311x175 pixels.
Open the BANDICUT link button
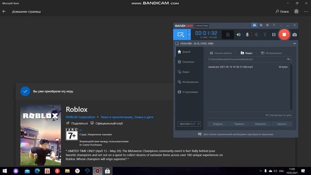[x=189, y=124]
